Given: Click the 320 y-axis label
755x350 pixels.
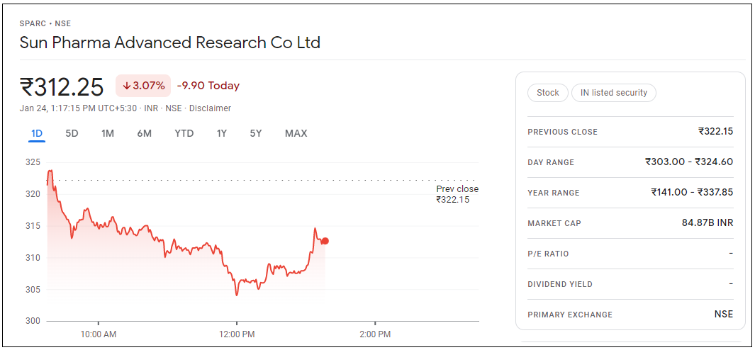Looking at the screenshot, I should (x=33, y=195).
